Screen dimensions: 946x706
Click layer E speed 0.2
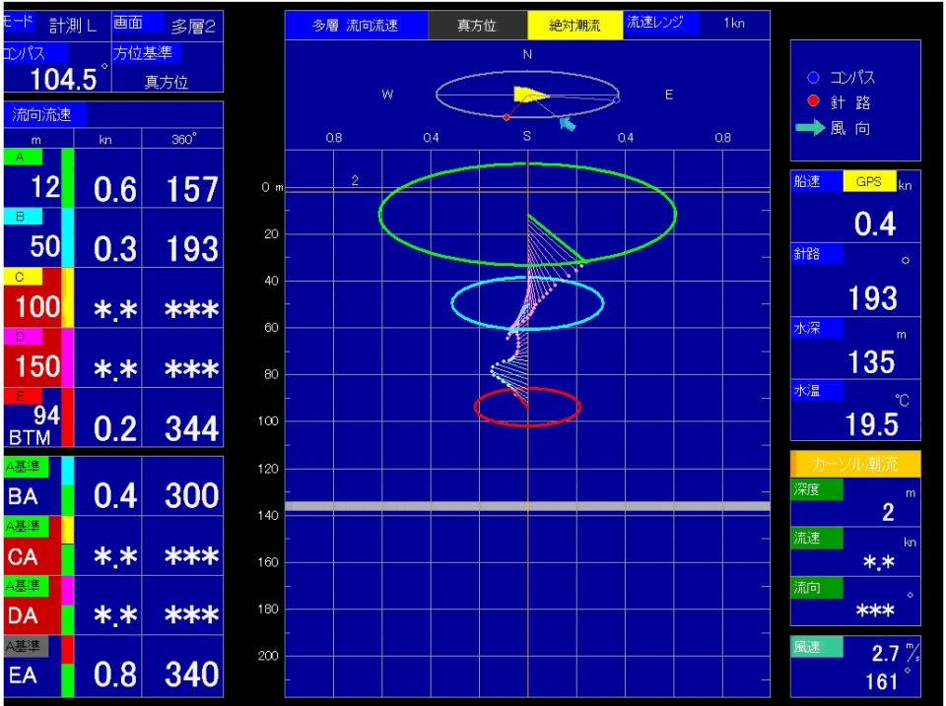(x=114, y=428)
